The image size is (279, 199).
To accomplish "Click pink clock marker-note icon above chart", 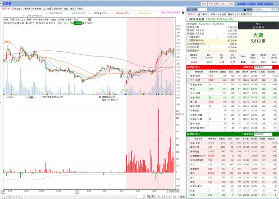I will coord(162,13).
